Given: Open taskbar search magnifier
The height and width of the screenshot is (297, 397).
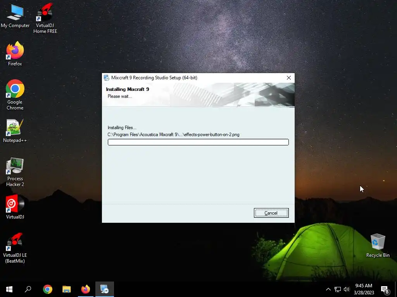Looking at the screenshot, I should click(x=28, y=289).
